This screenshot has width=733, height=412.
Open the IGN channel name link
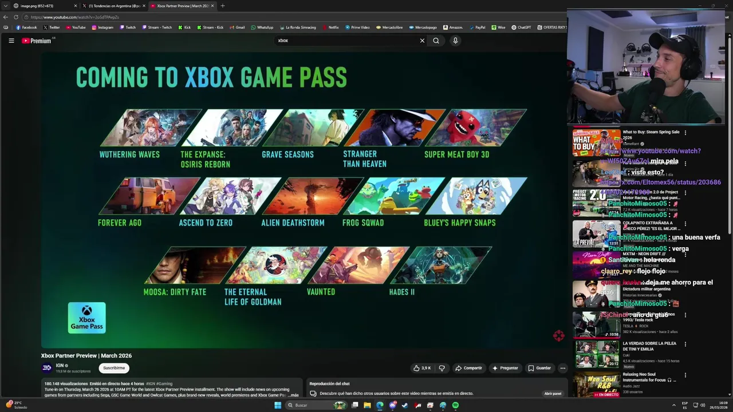pyautogui.click(x=60, y=365)
